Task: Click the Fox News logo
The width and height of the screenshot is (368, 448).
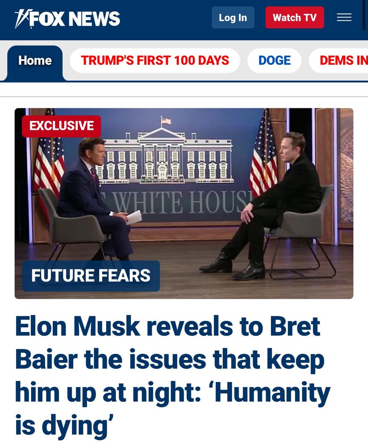Action: [x=67, y=18]
